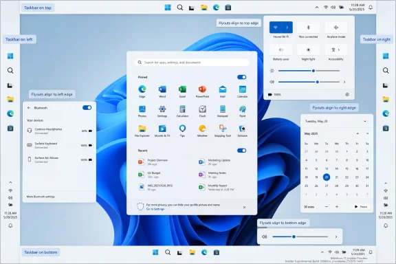The image size is (396, 264).
Task: Launch Excel from pinned apps
Action: point(182,91)
